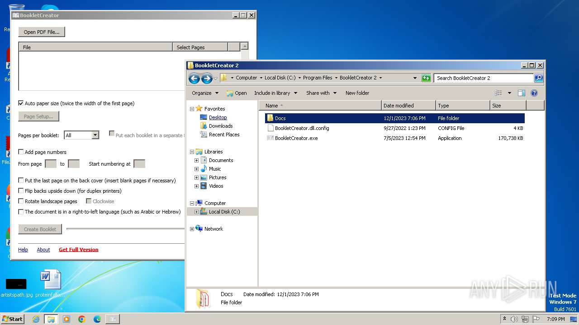Launch Google Chrome from taskbar
The height and width of the screenshot is (325, 579).
pos(82,319)
